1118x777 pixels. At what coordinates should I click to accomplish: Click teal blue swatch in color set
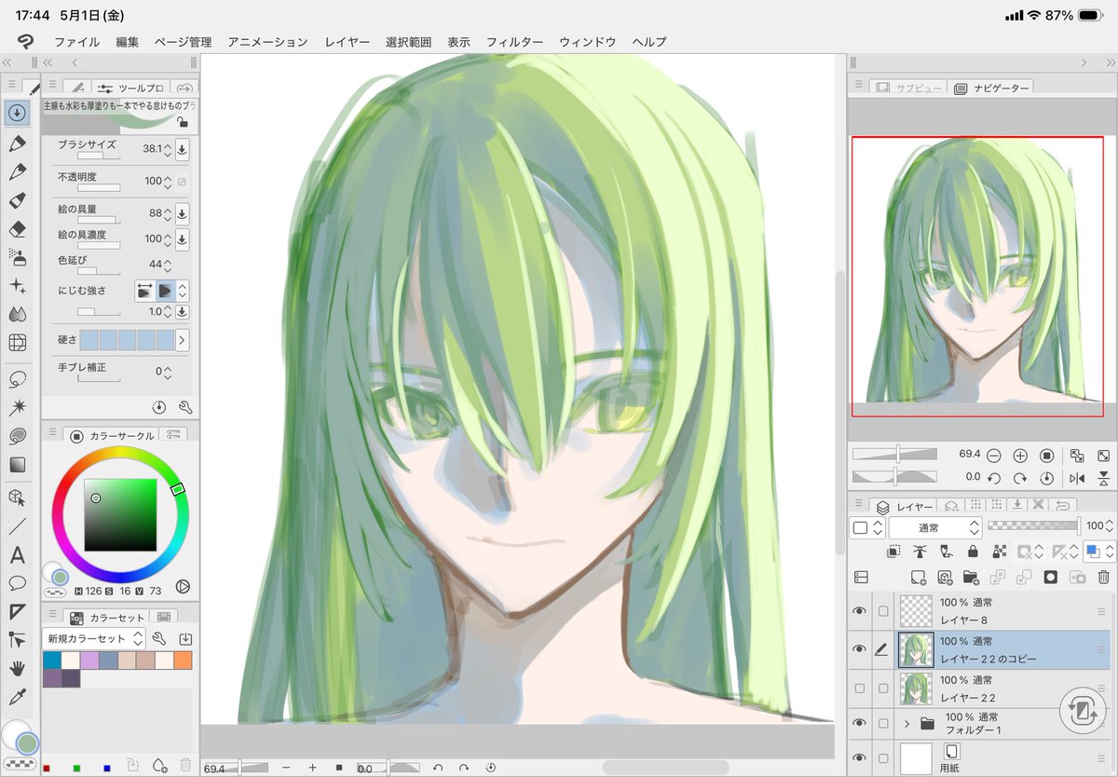pyautogui.click(x=52, y=660)
